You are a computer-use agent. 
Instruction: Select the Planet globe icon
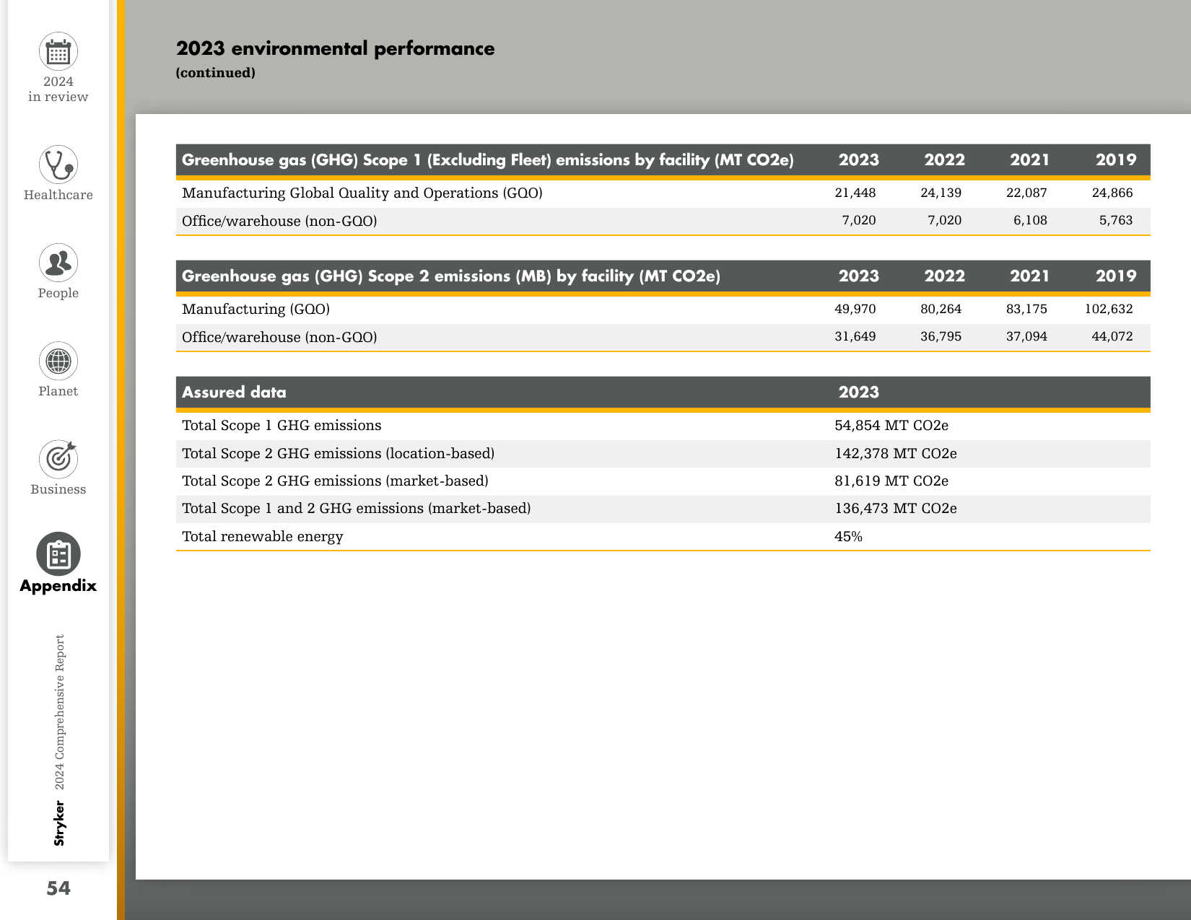[58, 361]
